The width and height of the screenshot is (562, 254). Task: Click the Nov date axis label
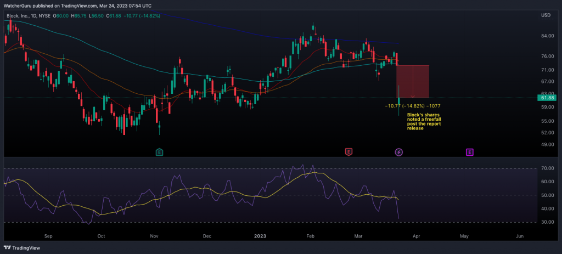(x=154, y=236)
